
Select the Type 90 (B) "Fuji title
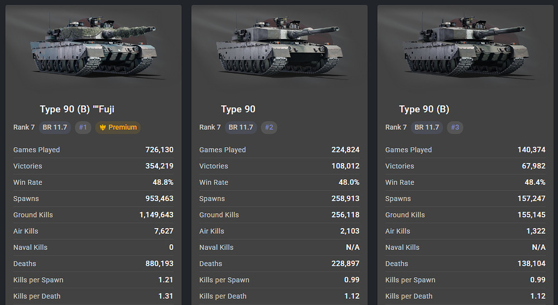point(77,109)
